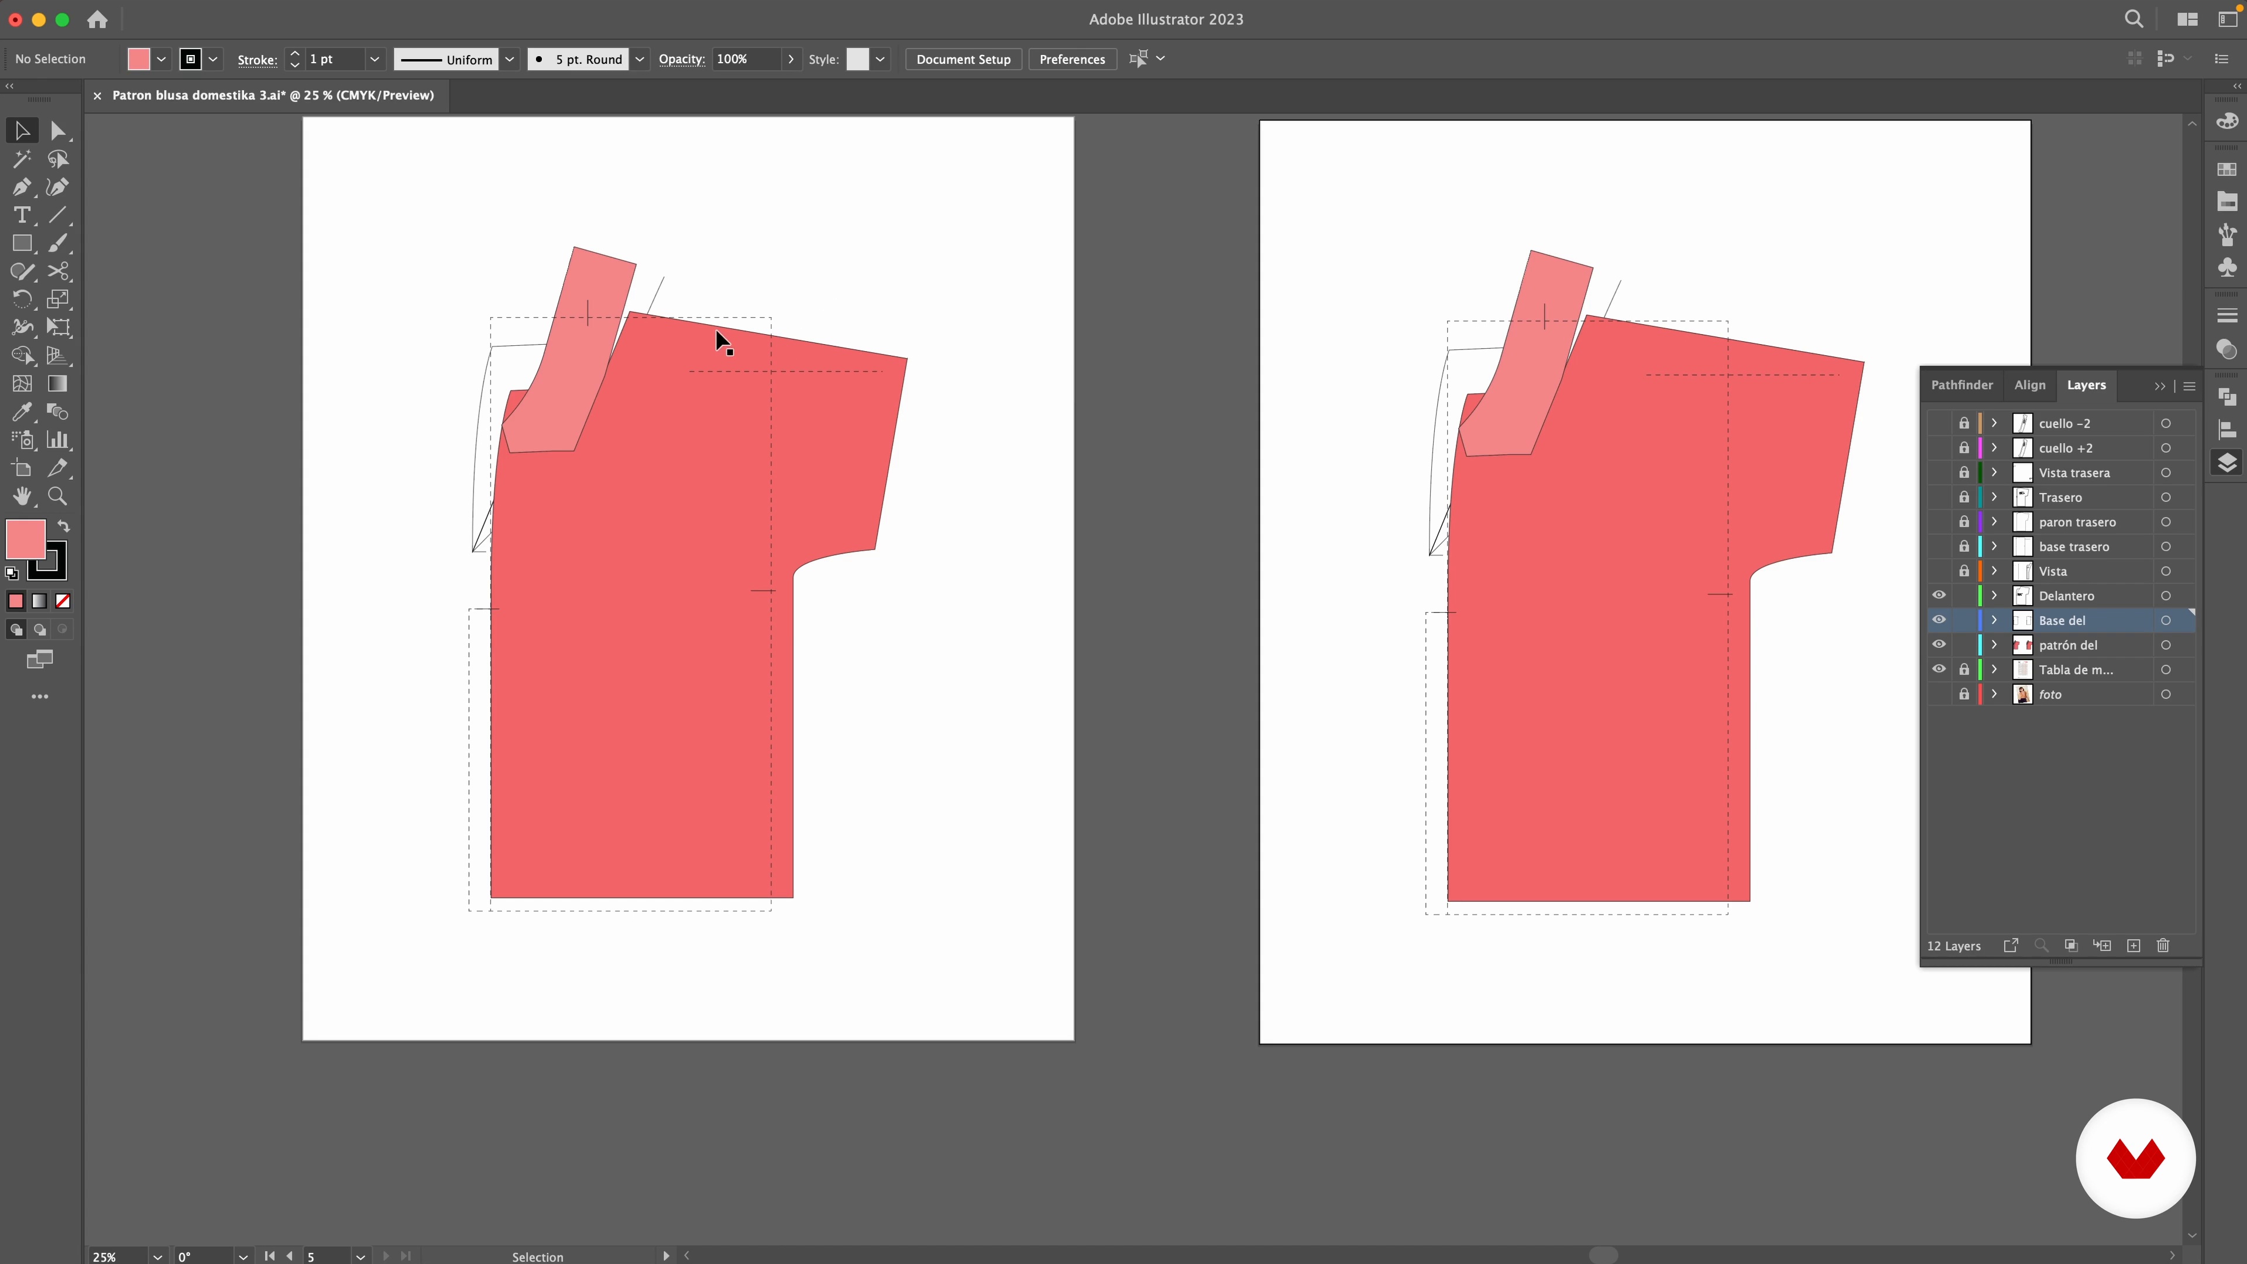Hide the patrón del layer
Screen dimensions: 2247x1264
[x=1938, y=645]
